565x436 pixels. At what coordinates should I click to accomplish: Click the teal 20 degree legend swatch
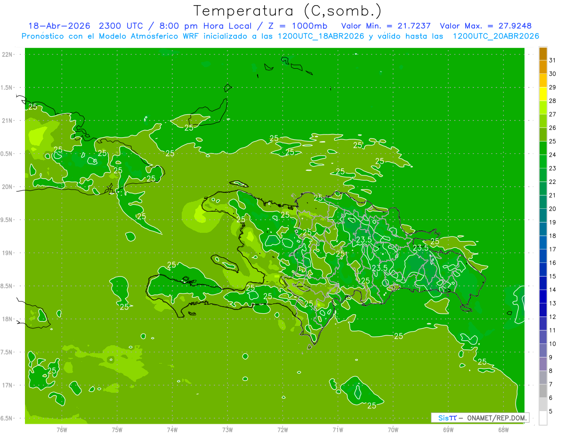pyautogui.click(x=543, y=202)
